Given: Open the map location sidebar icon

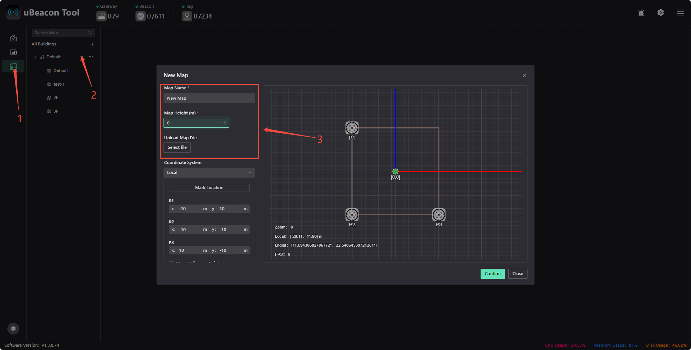Looking at the screenshot, I should [13, 38].
